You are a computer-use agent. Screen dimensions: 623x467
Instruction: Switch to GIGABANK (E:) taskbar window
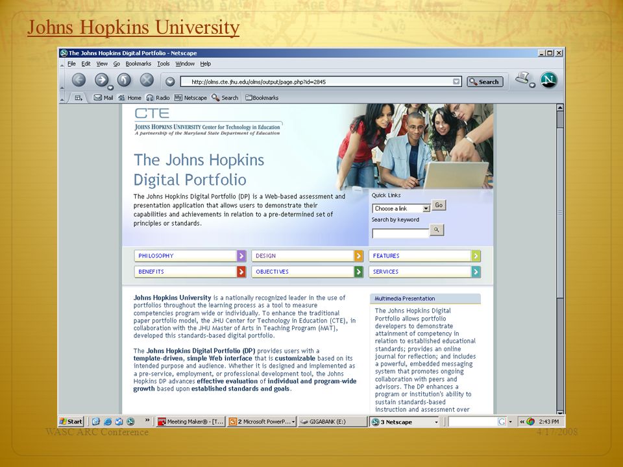click(x=332, y=422)
